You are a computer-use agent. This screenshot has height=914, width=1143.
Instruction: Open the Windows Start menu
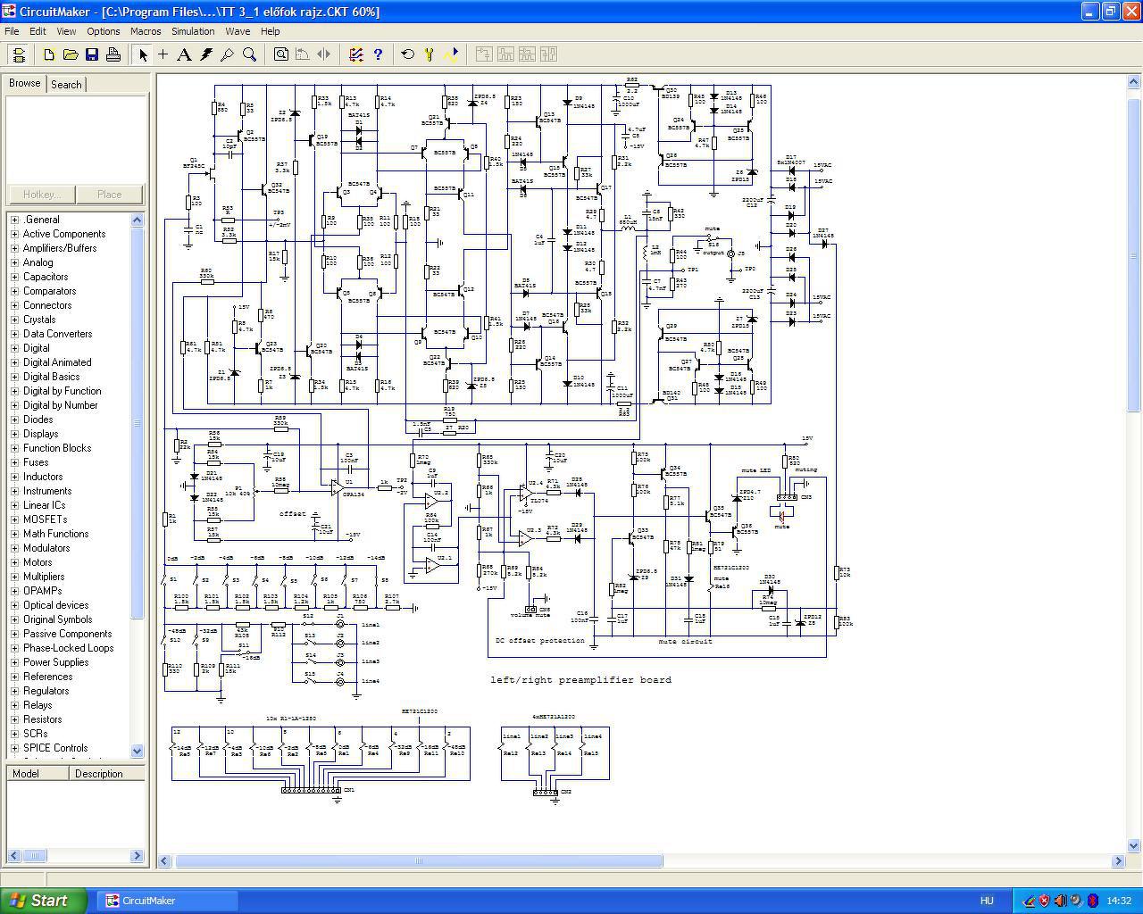point(44,901)
